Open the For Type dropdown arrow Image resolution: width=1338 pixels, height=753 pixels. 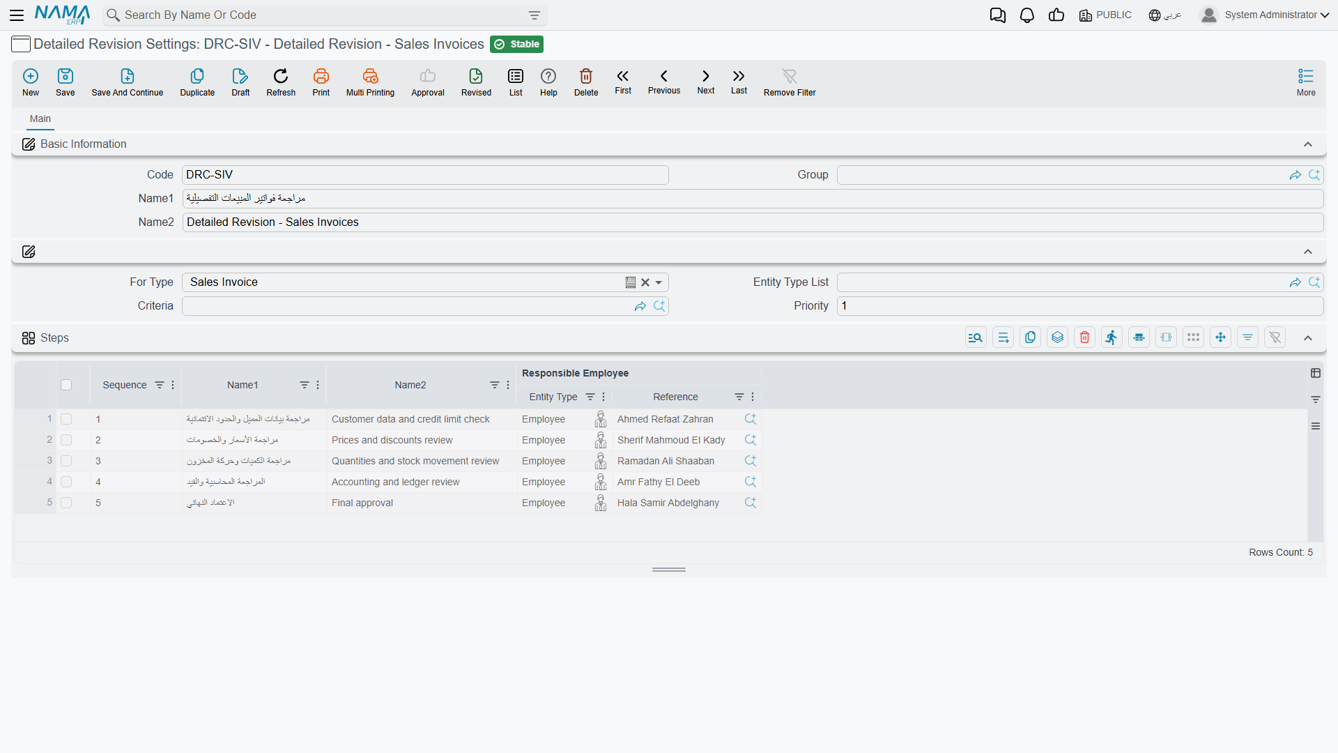click(x=659, y=282)
